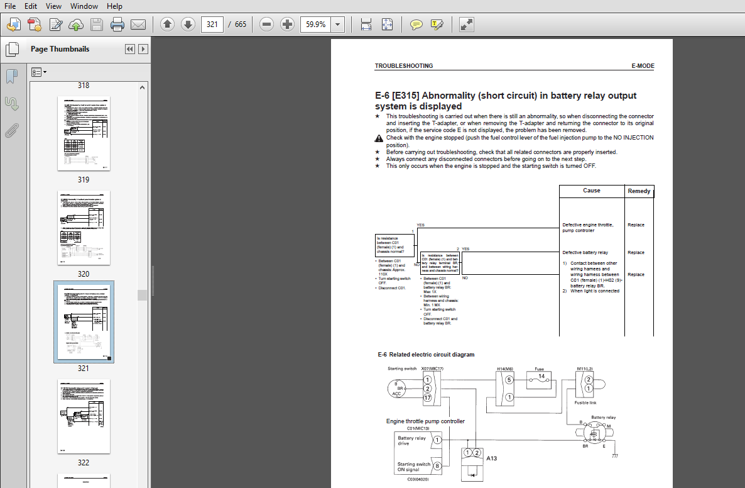Click the zoom out minus button

tap(266, 25)
